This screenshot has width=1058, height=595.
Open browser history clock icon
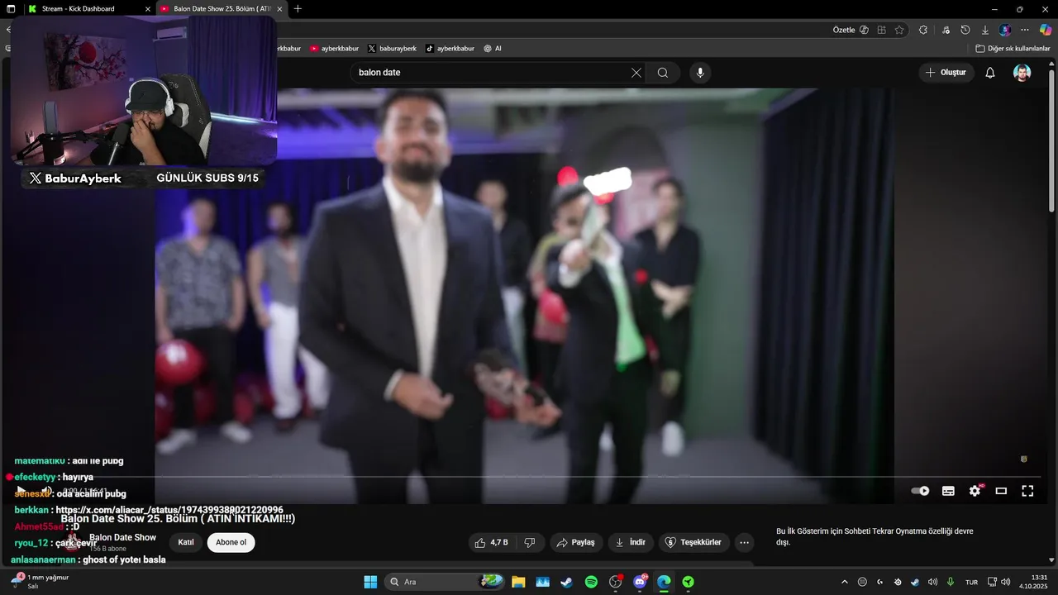coord(965,30)
